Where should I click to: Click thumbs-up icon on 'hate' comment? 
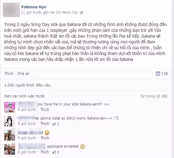coord(54,124)
